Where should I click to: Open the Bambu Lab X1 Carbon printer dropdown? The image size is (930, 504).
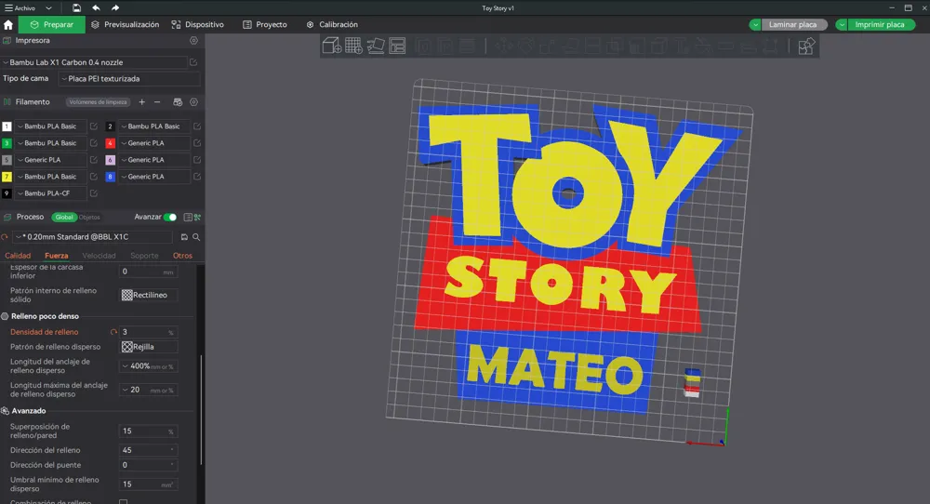point(95,62)
